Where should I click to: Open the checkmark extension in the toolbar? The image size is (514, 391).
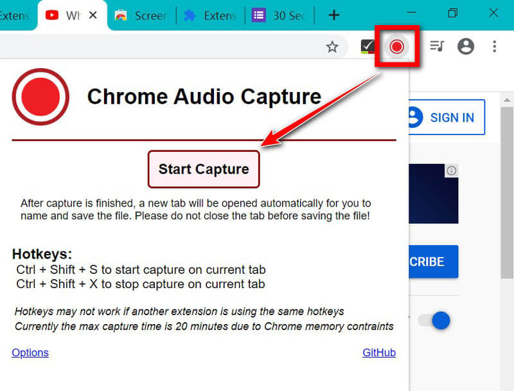368,46
